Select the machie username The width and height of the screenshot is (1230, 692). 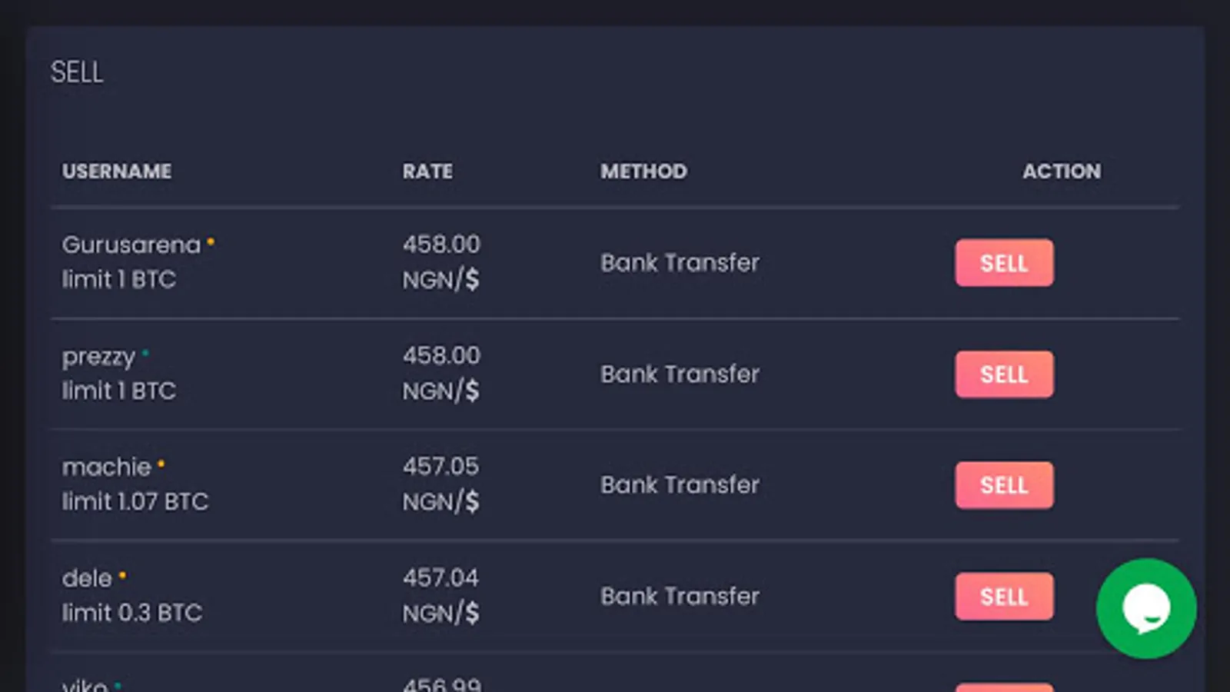[x=106, y=467]
